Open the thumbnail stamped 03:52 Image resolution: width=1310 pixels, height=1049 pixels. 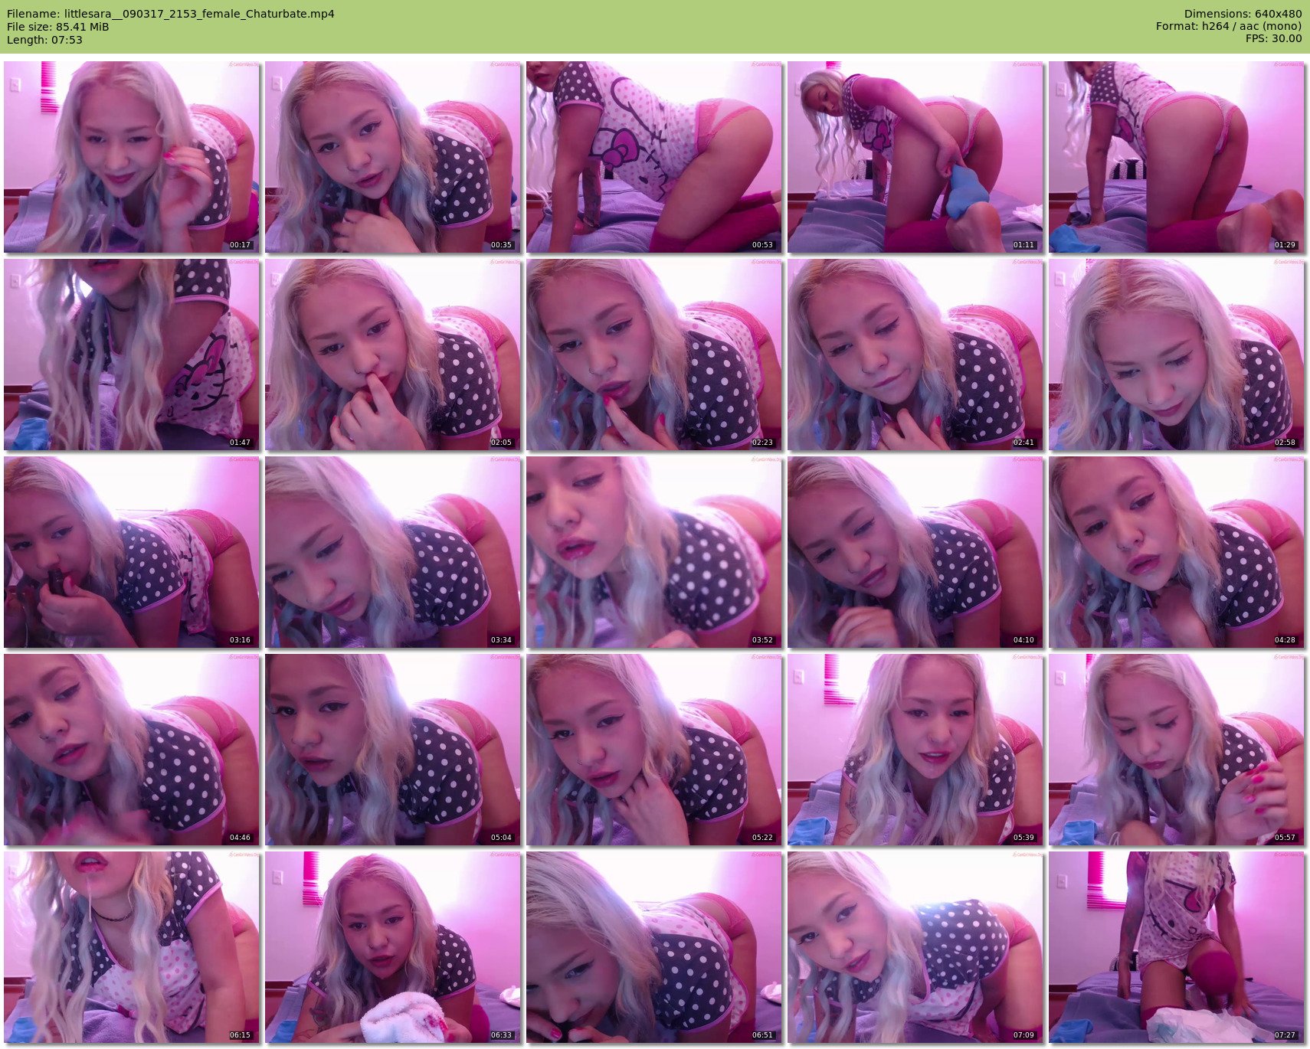coord(654,552)
